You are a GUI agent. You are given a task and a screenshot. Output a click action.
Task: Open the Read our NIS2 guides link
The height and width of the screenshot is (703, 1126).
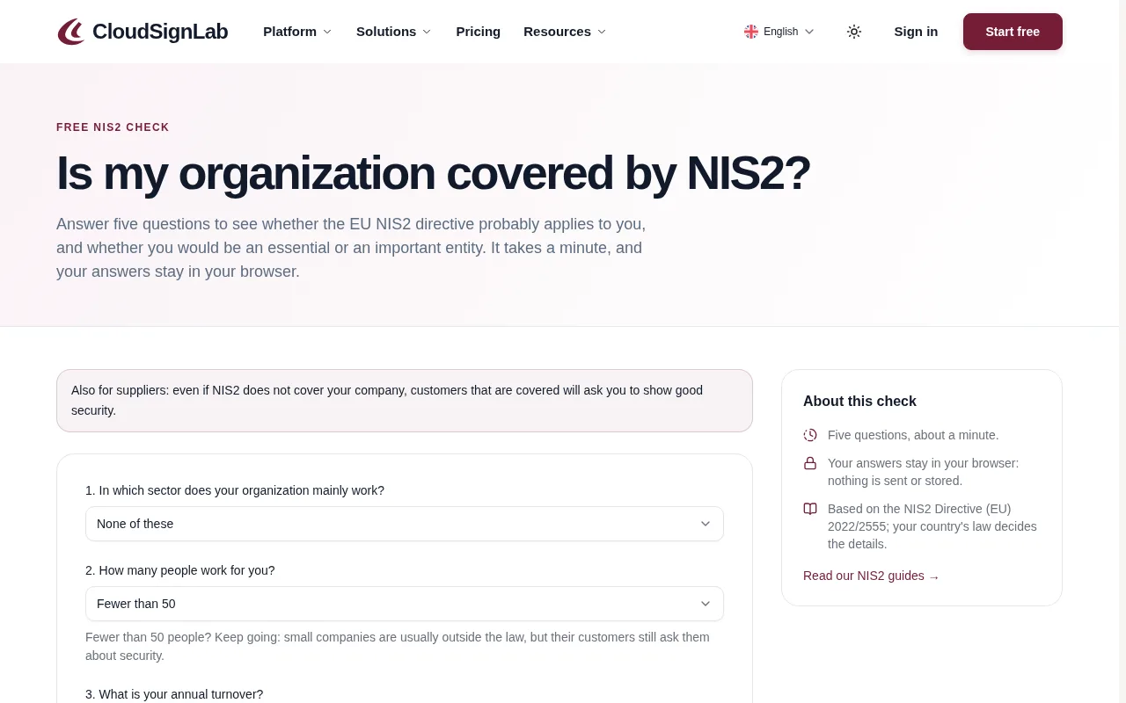871,576
